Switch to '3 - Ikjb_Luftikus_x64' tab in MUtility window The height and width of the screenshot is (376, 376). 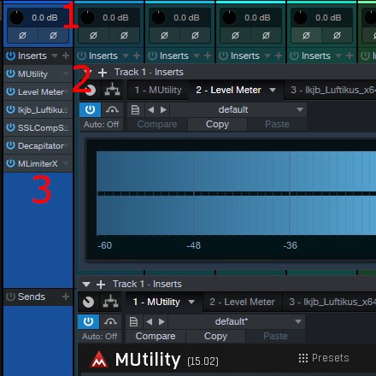(x=330, y=302)
